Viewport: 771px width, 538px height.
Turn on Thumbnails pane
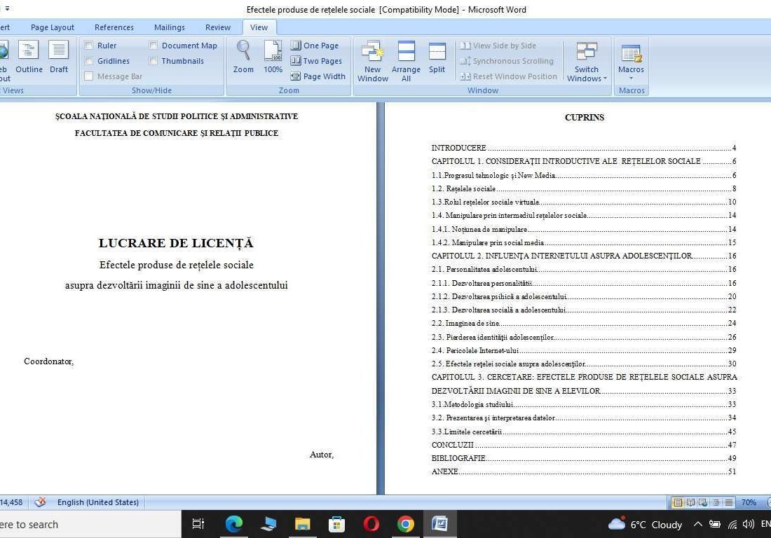[x=153, y=61]
